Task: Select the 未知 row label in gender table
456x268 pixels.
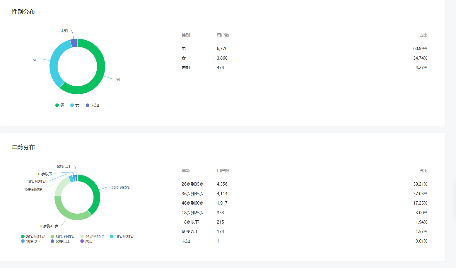Action: point(186,68)
